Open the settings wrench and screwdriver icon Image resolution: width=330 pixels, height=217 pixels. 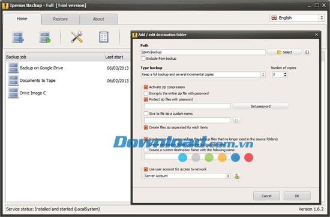(77, 37)
